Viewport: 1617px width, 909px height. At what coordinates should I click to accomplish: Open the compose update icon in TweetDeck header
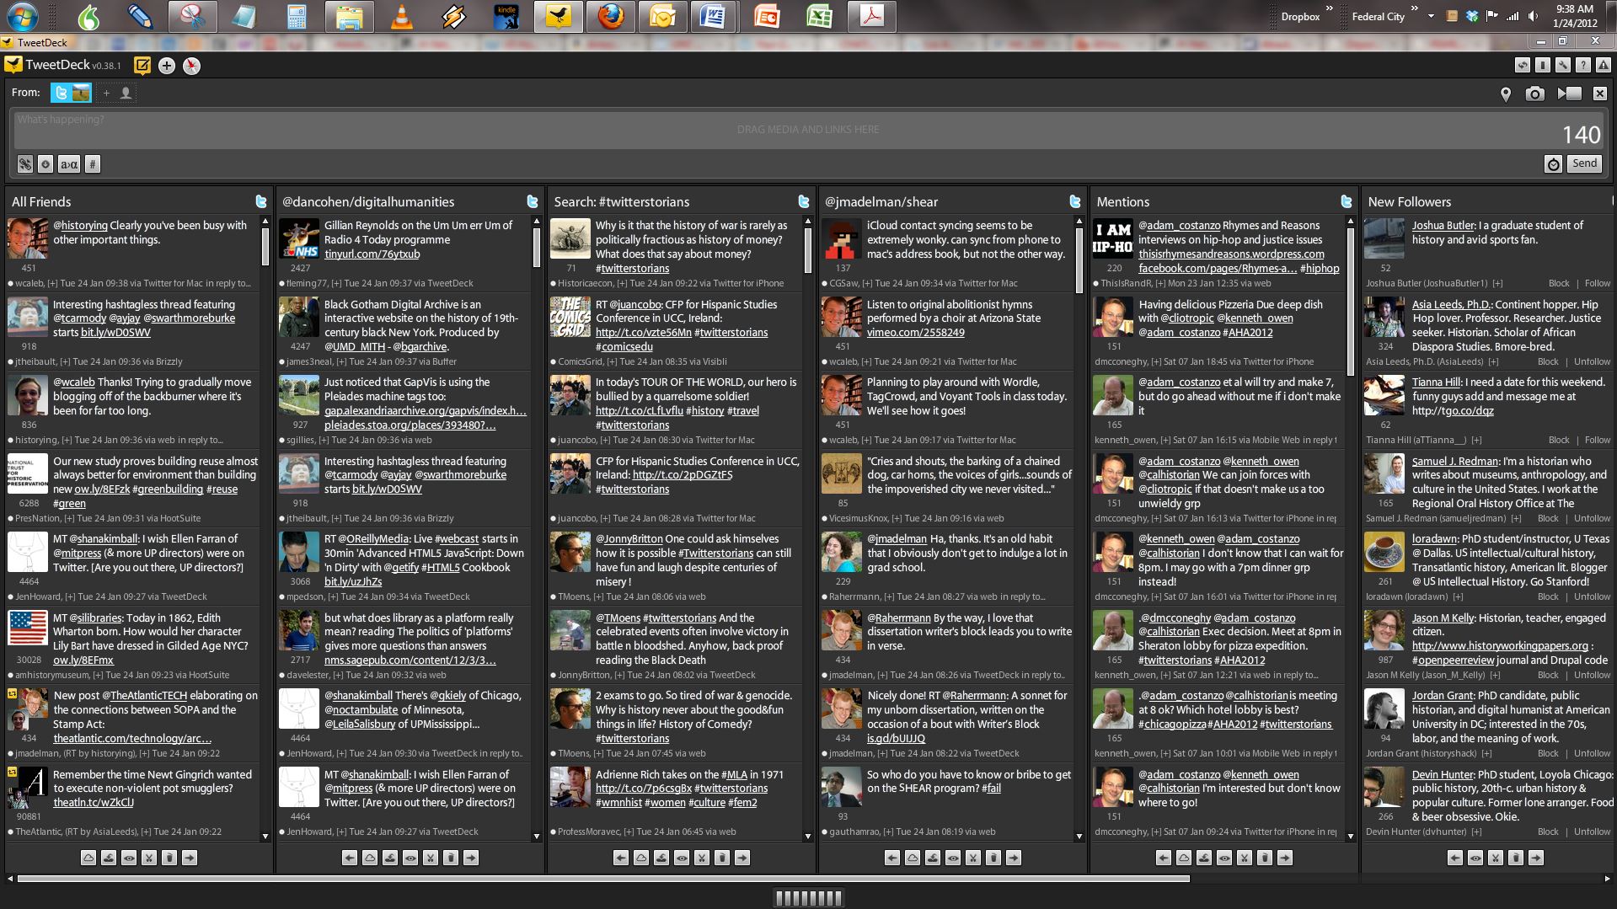click(x=142, y=66)
